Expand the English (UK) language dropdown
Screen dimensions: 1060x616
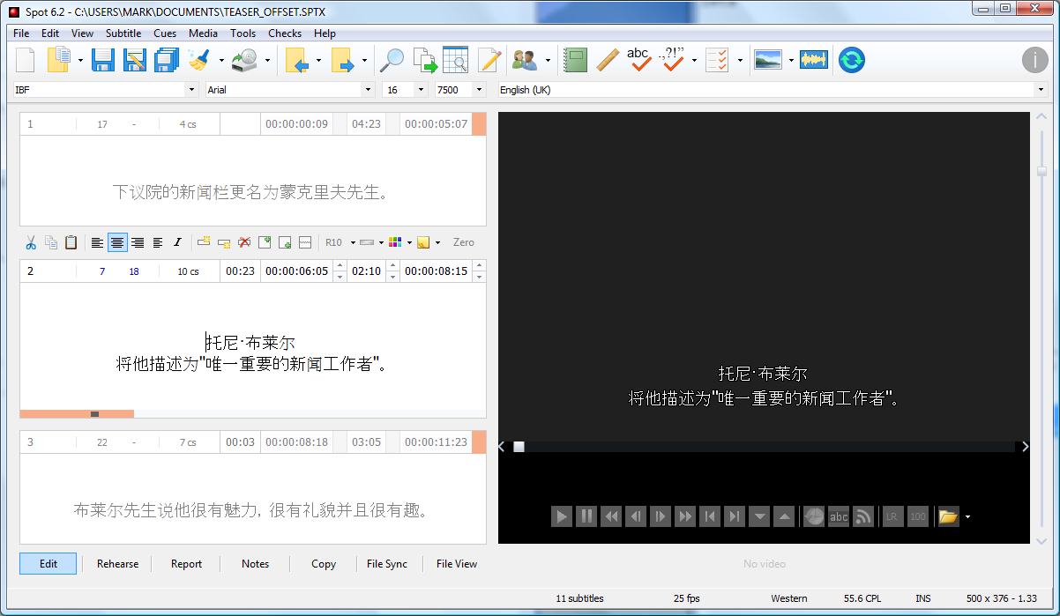(x=1040, y=90)
